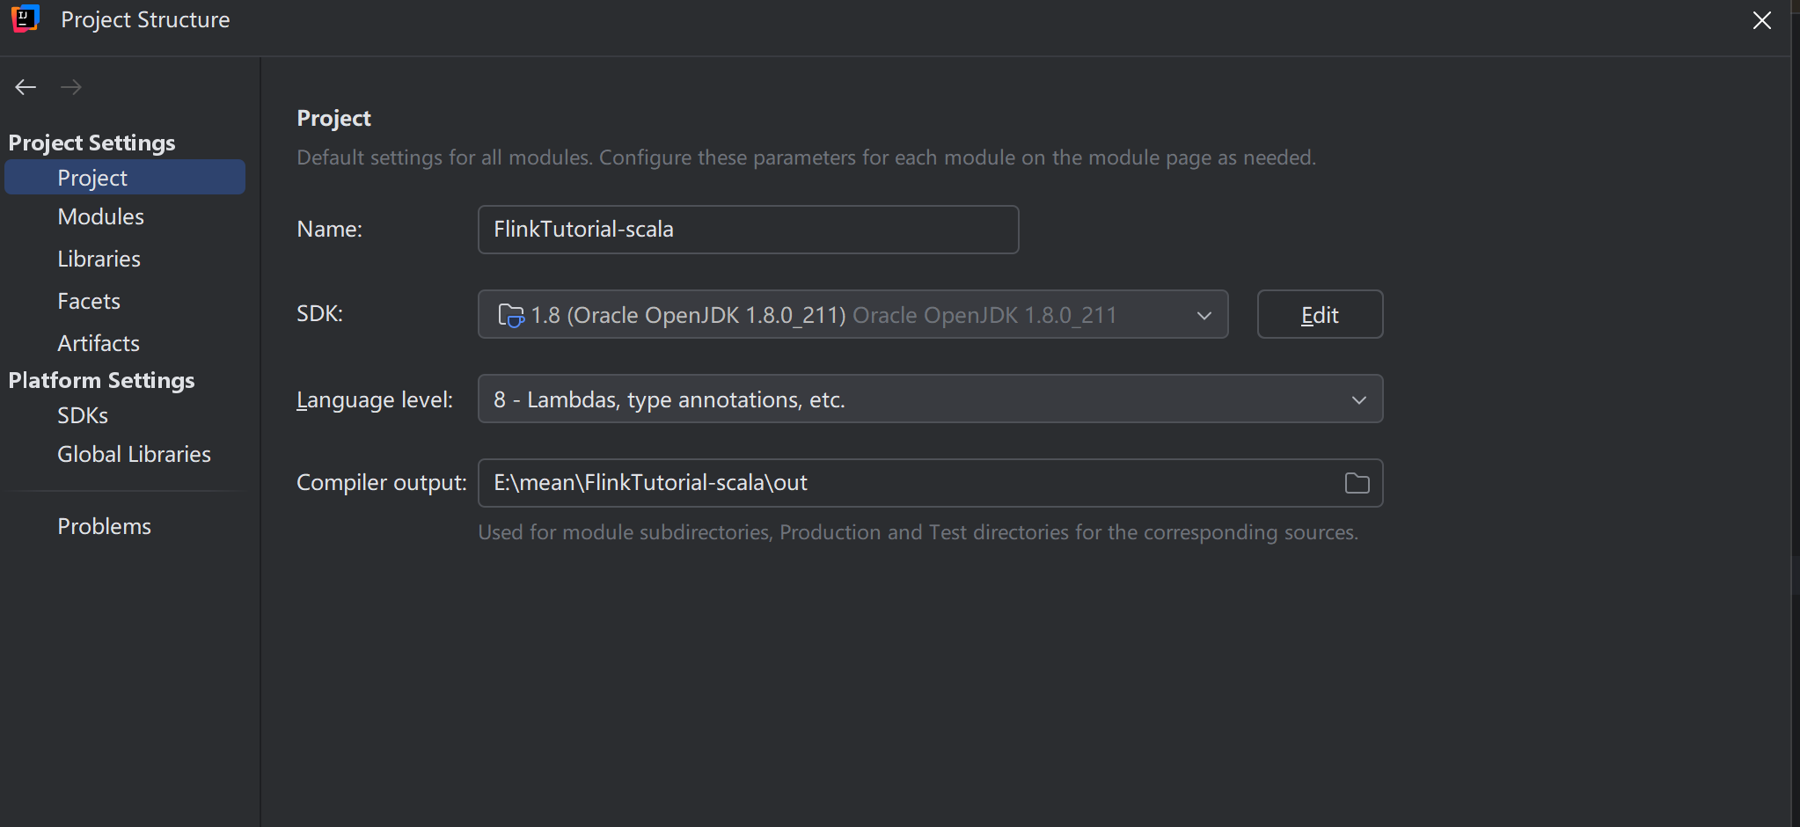This screenshot has width=1800, height=827.
Task: Open the Facets settings page
Action: coord(88,301)
